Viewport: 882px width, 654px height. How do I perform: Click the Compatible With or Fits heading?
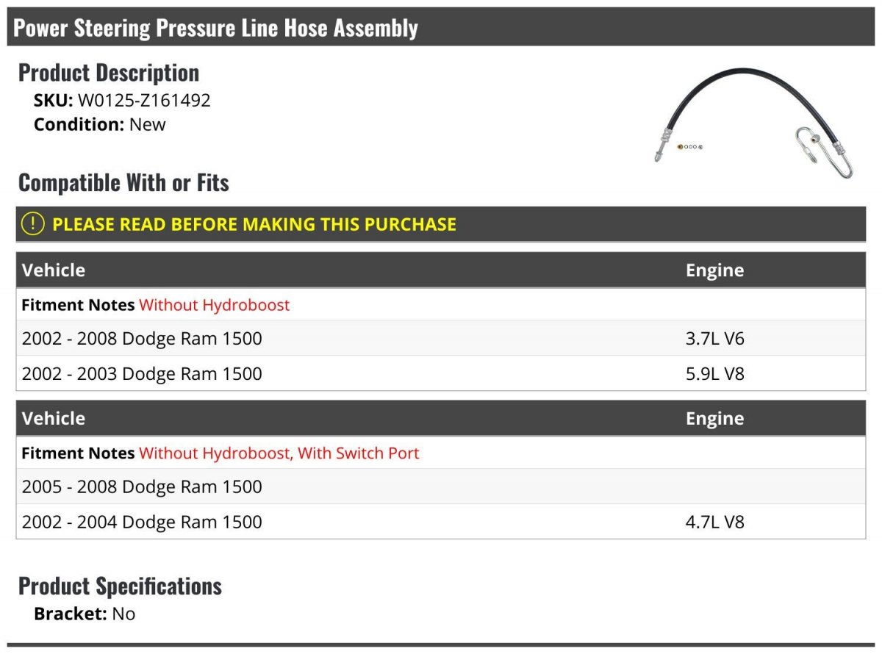pyautogui.click(x=123, y=182)
